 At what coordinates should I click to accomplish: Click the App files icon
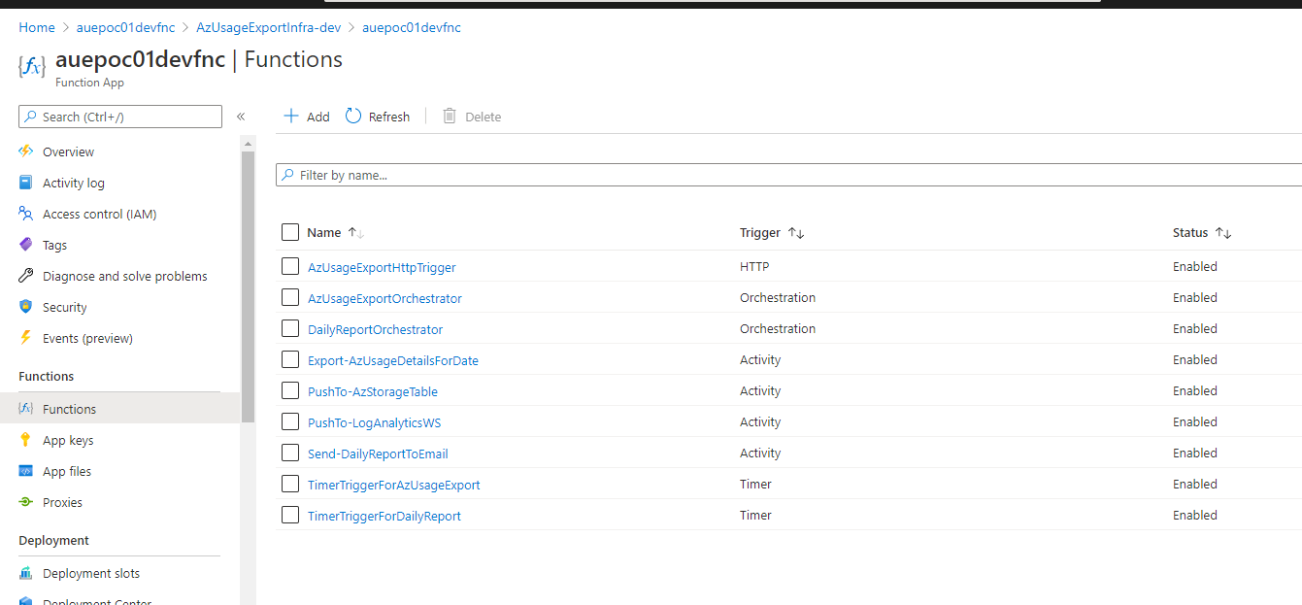click(26, 471)
